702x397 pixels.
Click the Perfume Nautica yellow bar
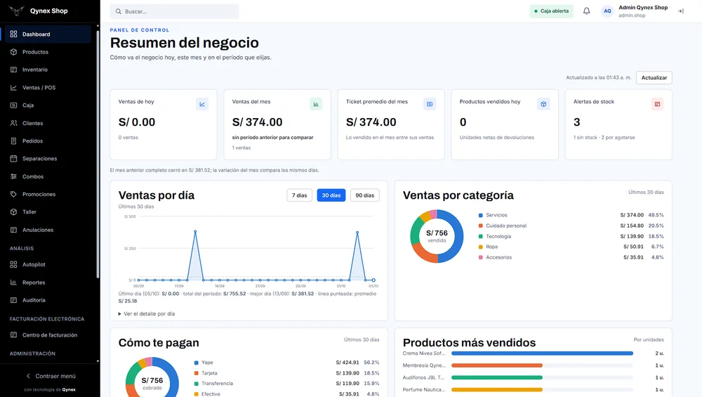pyautogui.click(x=497, y=389)
